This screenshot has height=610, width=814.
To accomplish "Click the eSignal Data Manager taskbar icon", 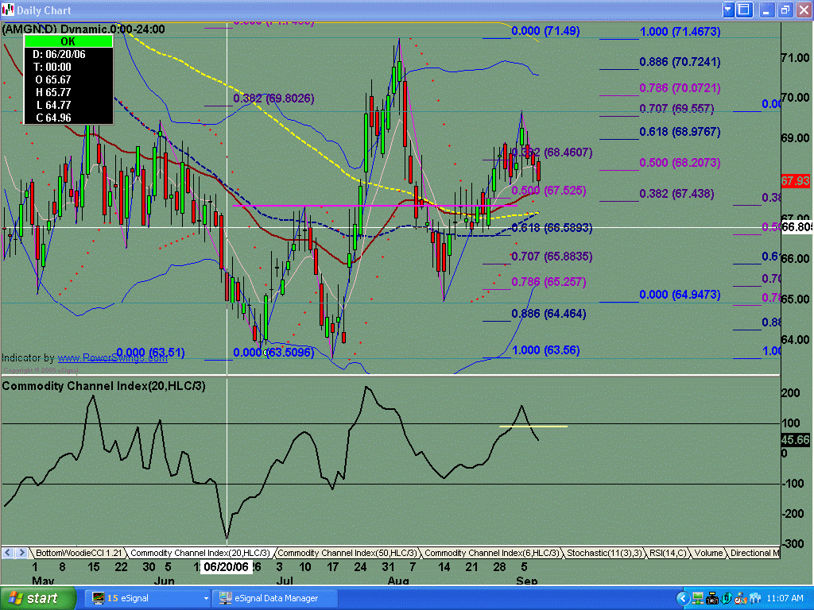I will [x=225, y=599].
